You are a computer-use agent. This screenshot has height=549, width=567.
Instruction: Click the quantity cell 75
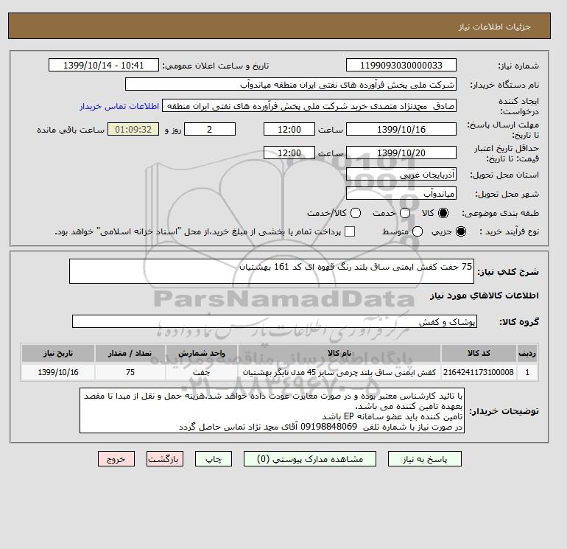pos(130,372)
